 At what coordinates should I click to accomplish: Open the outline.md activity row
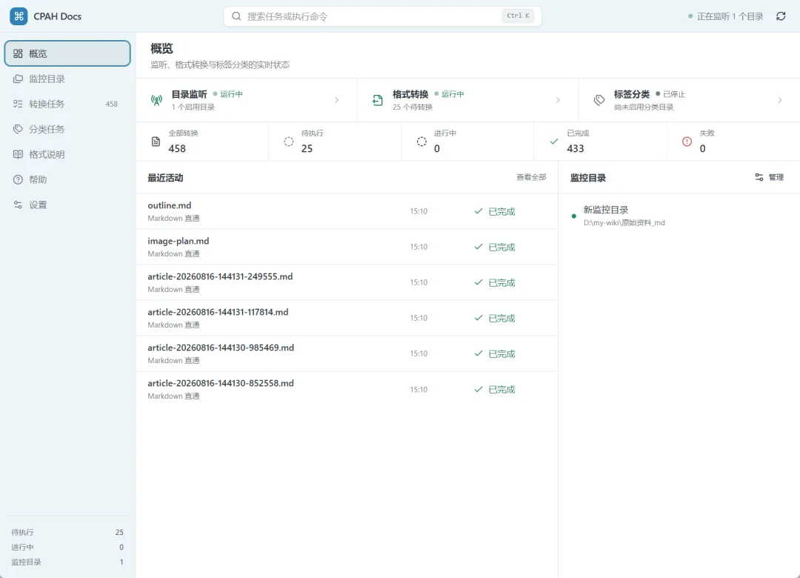(x=347, y=211)
